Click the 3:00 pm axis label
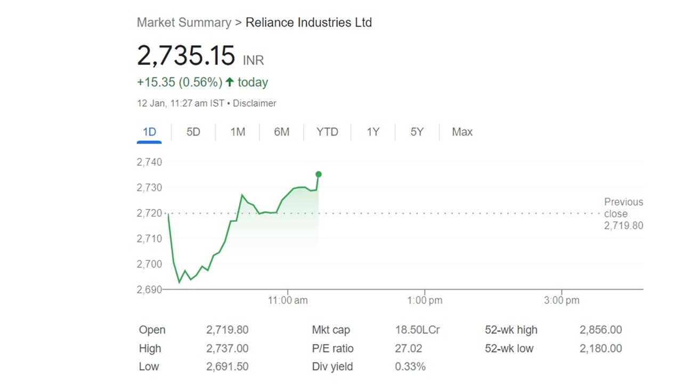This screenshot has width=682, height=384. [x=562, y=300]
